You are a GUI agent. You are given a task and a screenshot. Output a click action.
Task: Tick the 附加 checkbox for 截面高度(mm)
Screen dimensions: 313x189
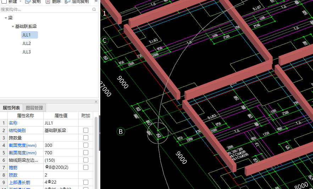86,153
